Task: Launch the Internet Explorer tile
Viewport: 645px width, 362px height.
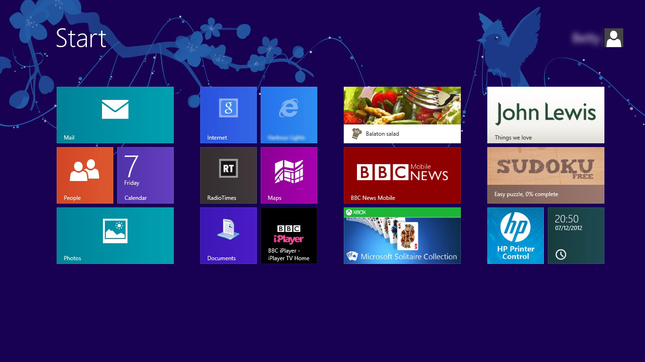Action: [x=289, y=115]
